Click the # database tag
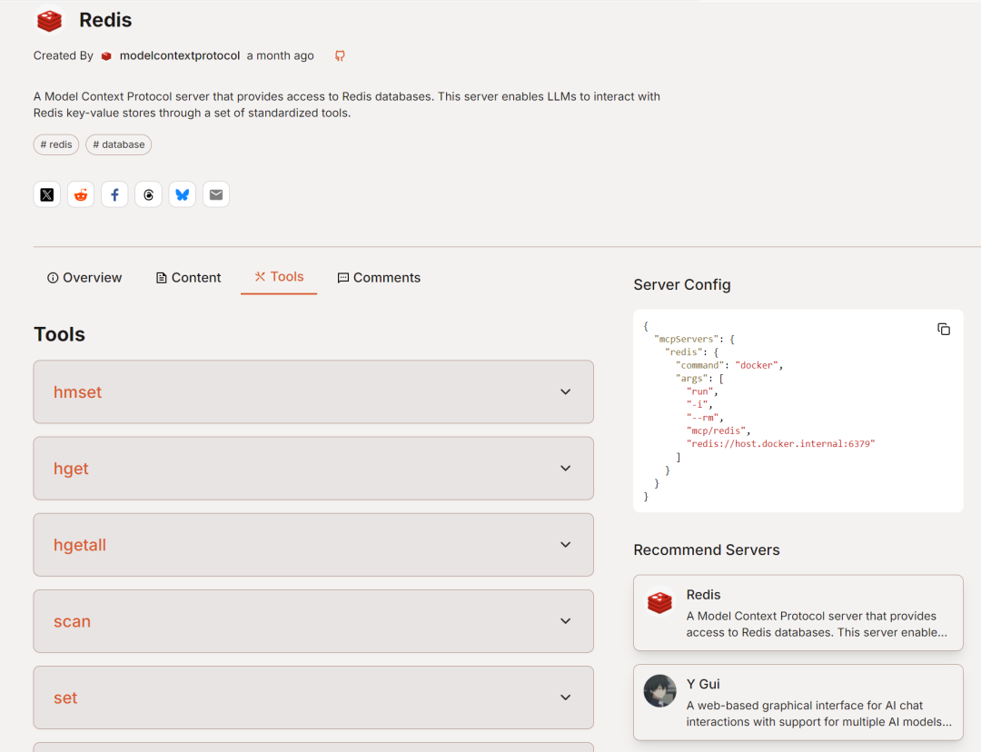 pyautogui.click(x=119, y=144)
